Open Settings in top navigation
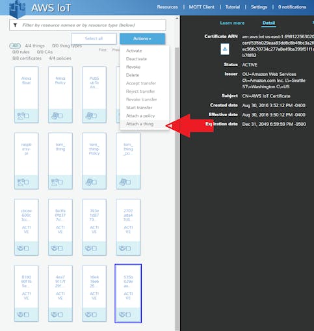The width and height of the screenshot is (314, 331). (x=259, y=7)
